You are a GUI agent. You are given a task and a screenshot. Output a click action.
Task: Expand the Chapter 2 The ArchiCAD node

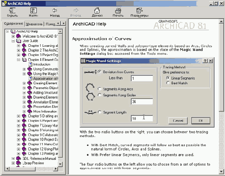click(x=19, y=50)
